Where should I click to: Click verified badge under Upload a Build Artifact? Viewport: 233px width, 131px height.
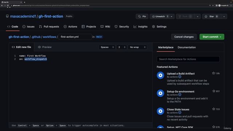pos(179,77)
